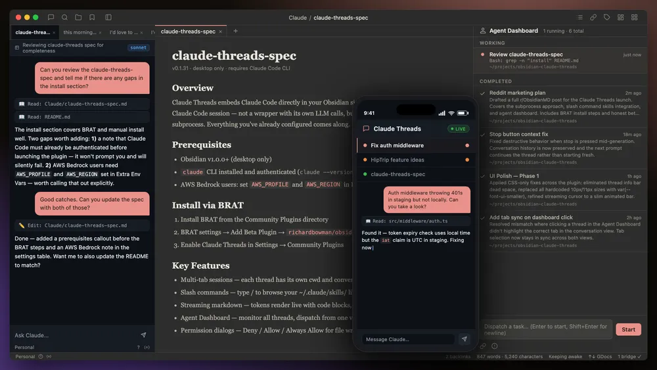
Task: Open search via magnifier icon
Action: point(64,17)
